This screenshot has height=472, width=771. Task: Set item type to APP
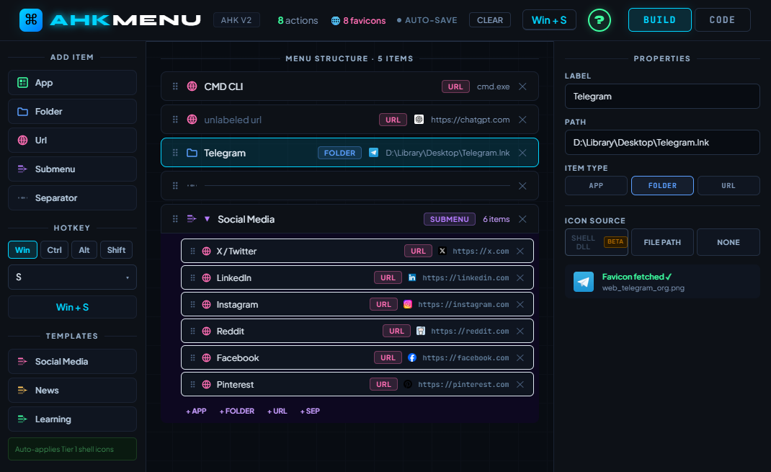pos(596,185)
